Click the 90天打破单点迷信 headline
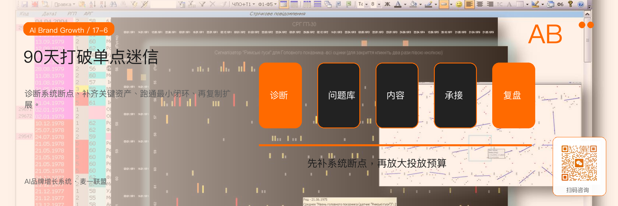The image size is (618, 206). pyautogui.click(x=91, y=57)
